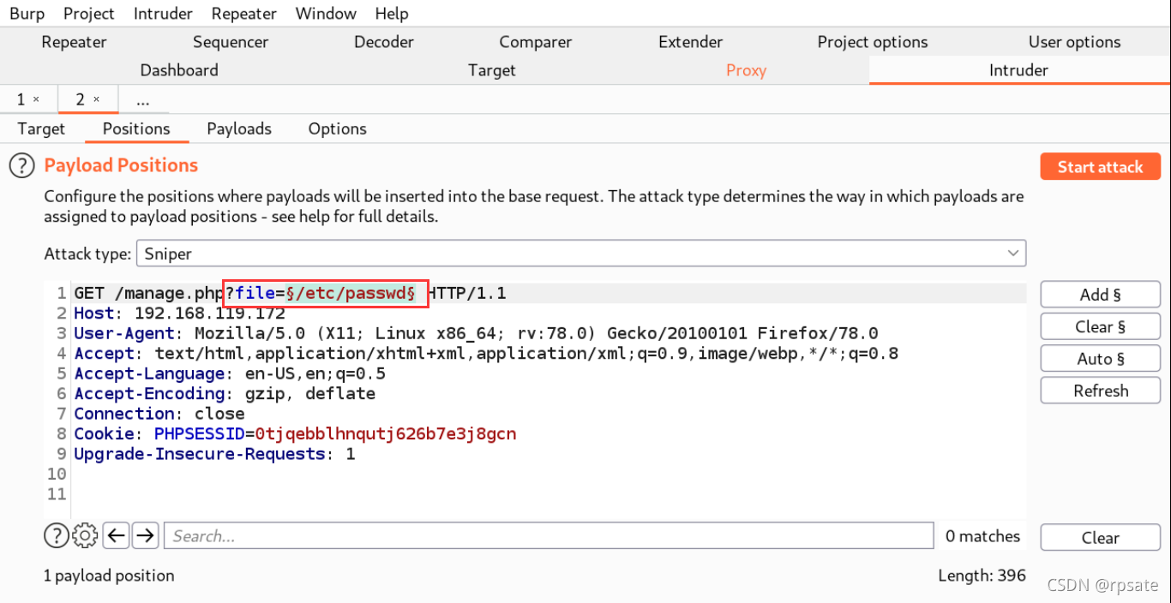The height and width of the screenshot is (603, 1171).
Task: Select Intruder attack tab 2
Action: pyautogui.click(x=80, y=100)
